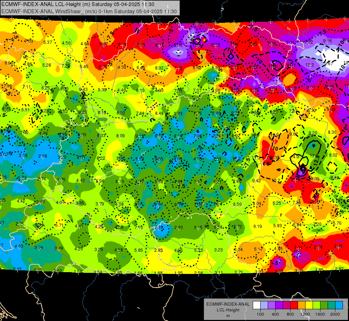Click the red legend swatch

point(294,305)
